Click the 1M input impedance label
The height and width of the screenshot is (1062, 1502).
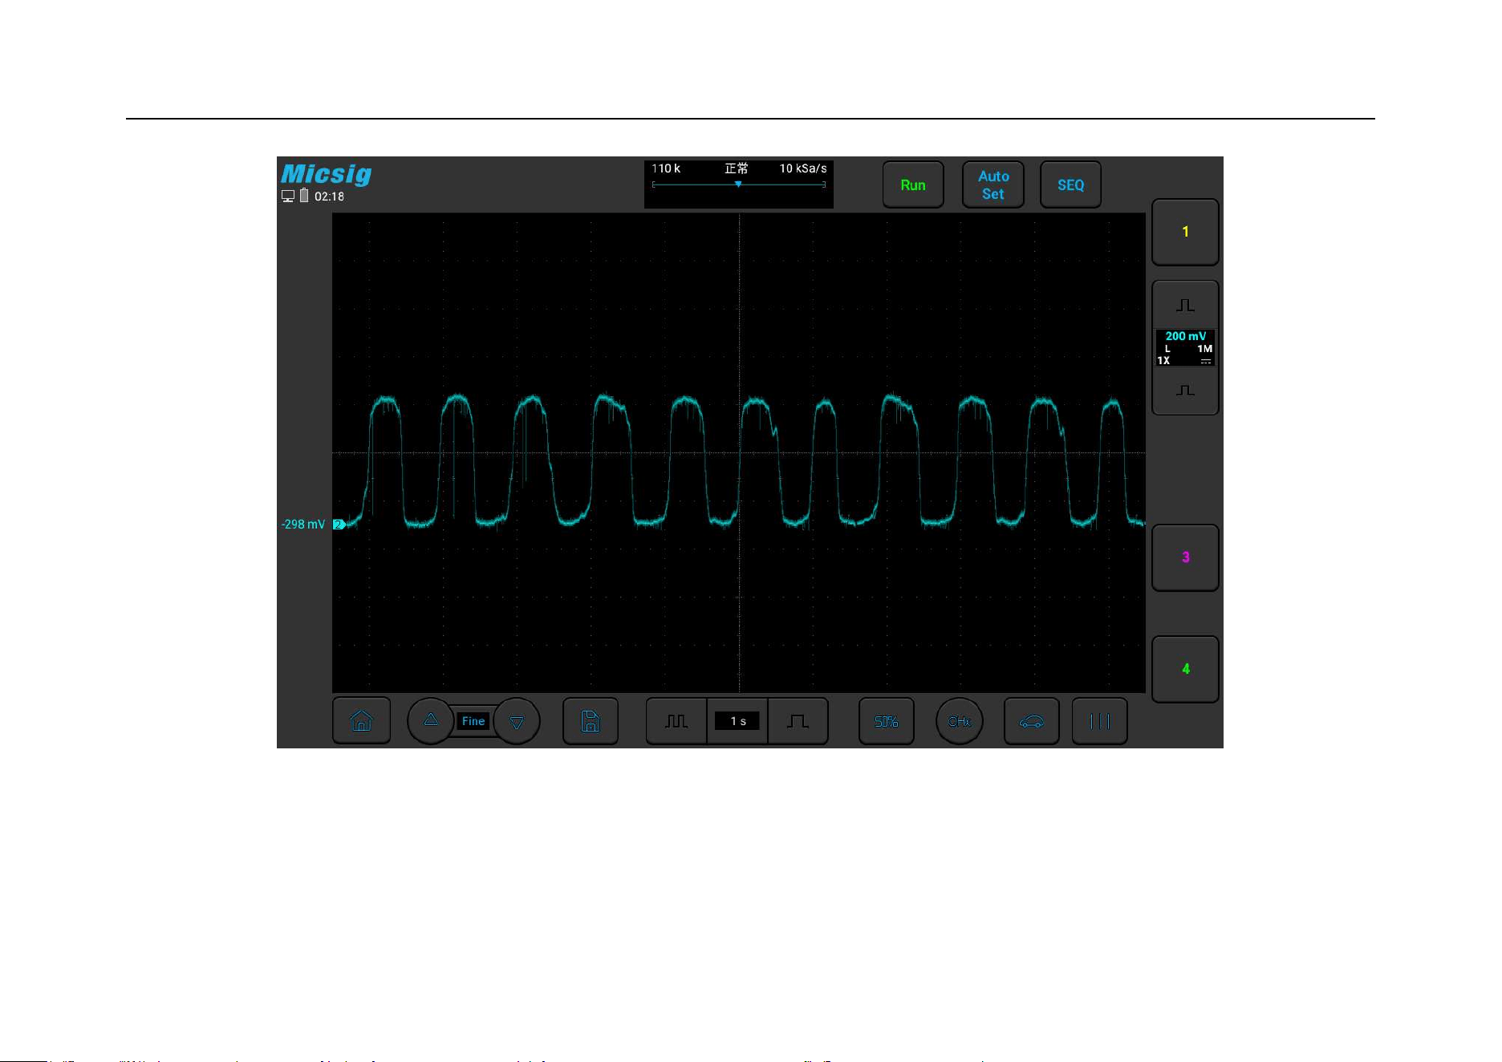click(x=1205, y=349)
